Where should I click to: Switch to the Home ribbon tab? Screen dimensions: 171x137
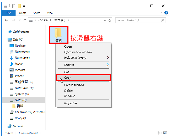(23, 13)
